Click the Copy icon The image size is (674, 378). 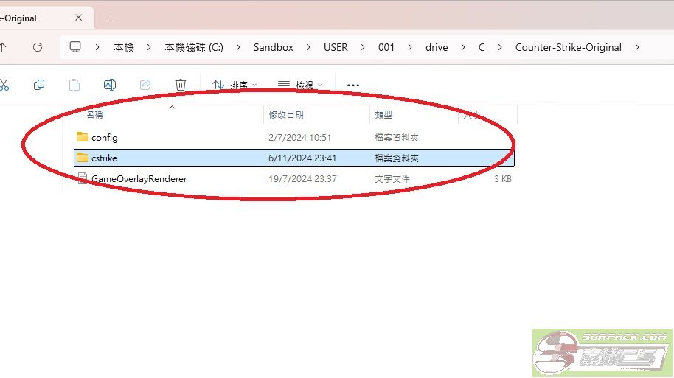coord(39,85)
